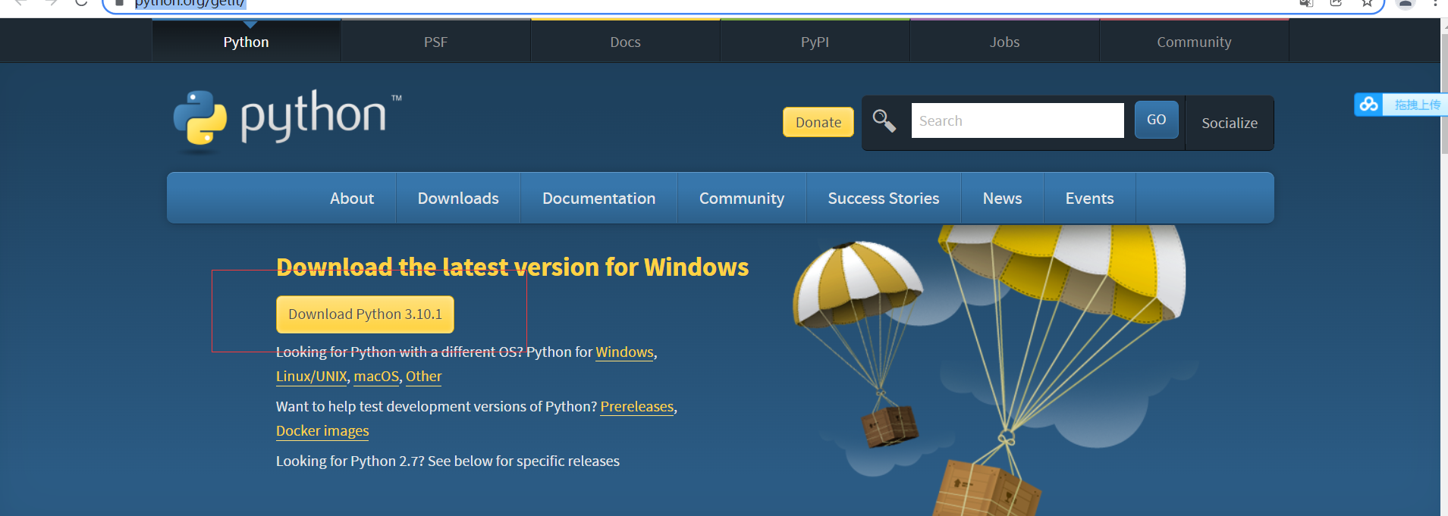The height and width of the screenshot is (516, 1448).
Task: Click the drag-upload floating widget label
Action: 1417,105
